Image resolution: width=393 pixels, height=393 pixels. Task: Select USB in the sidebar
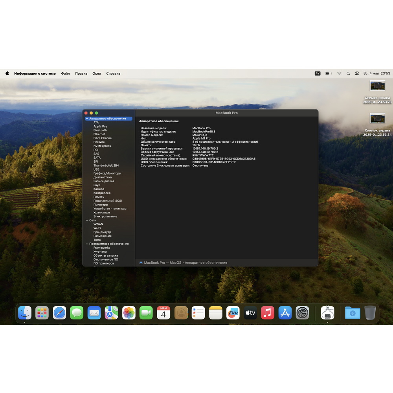coord(96,169)
